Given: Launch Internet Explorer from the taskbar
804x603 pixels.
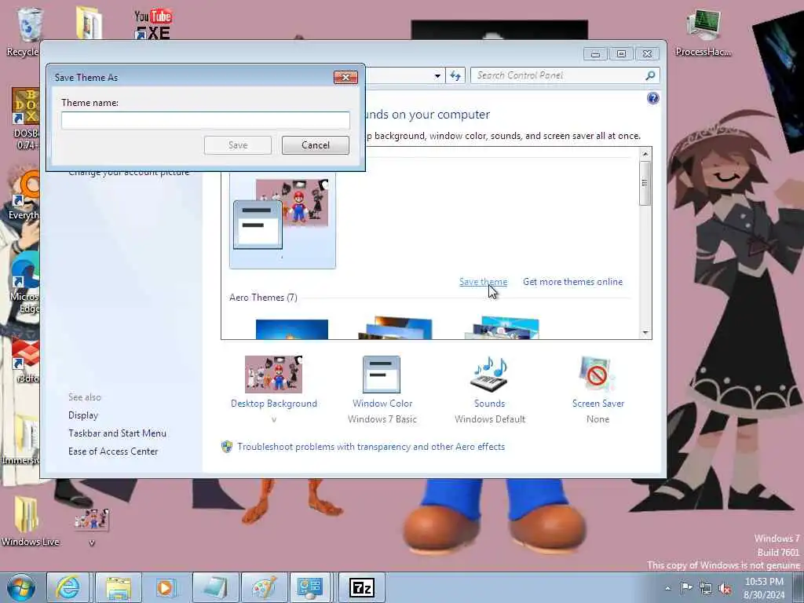Looking at the screenshot, I should [x=68, y=587].
